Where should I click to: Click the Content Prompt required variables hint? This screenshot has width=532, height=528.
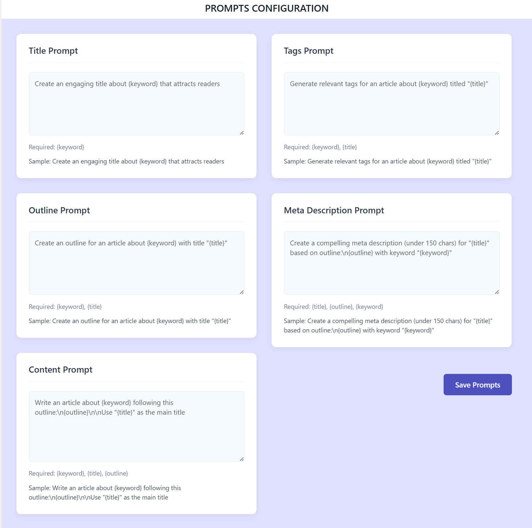(78, 473)
